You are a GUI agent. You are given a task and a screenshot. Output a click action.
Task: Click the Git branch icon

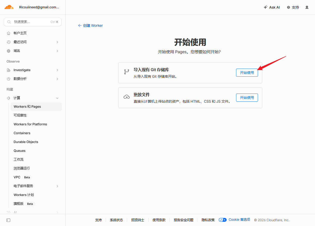[x=127, y=72]
